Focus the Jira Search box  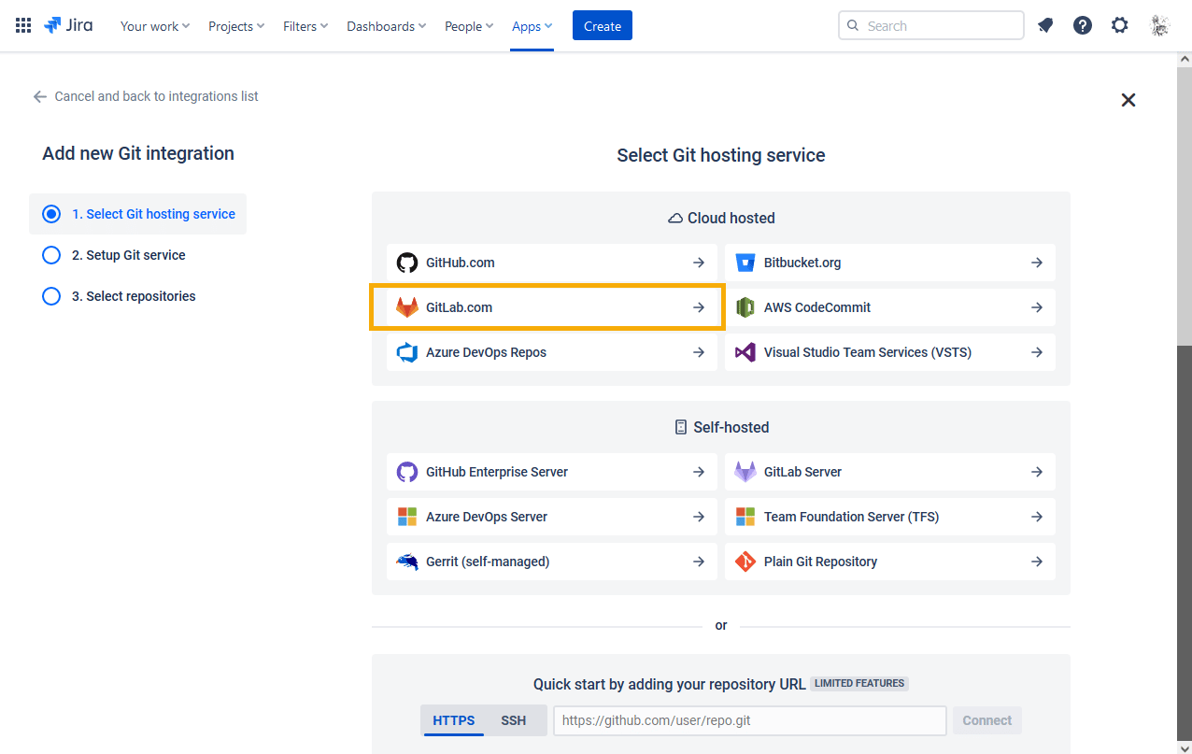click(x=931, y=26)
